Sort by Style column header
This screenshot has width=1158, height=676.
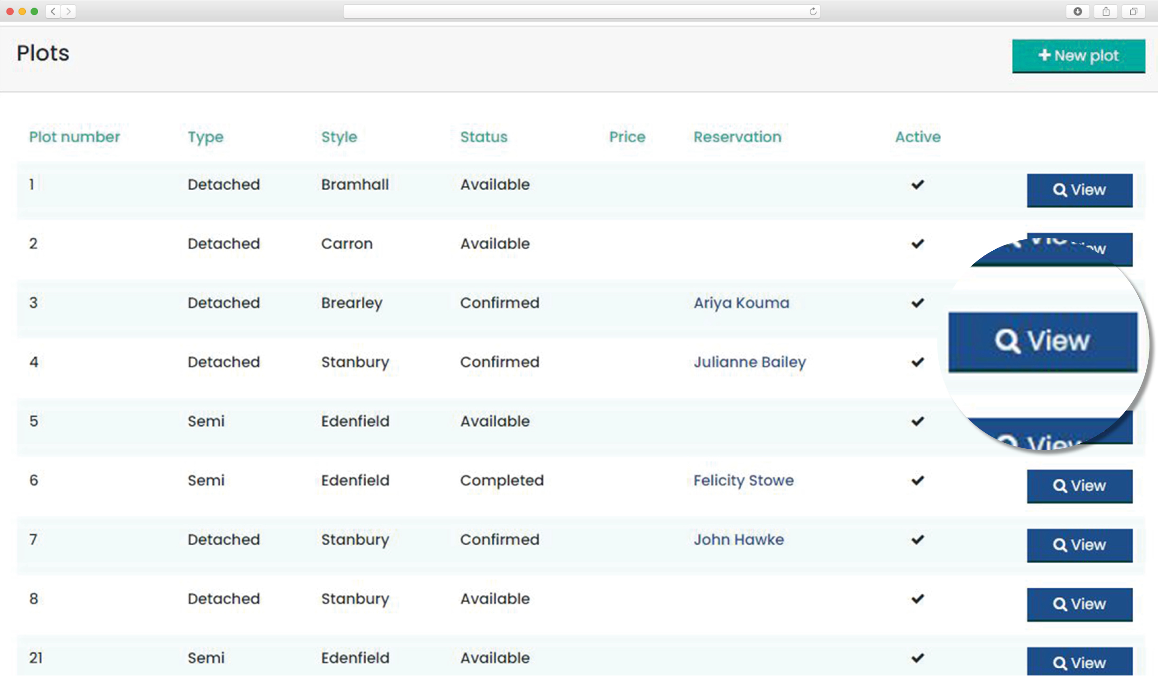click(339, 138)
